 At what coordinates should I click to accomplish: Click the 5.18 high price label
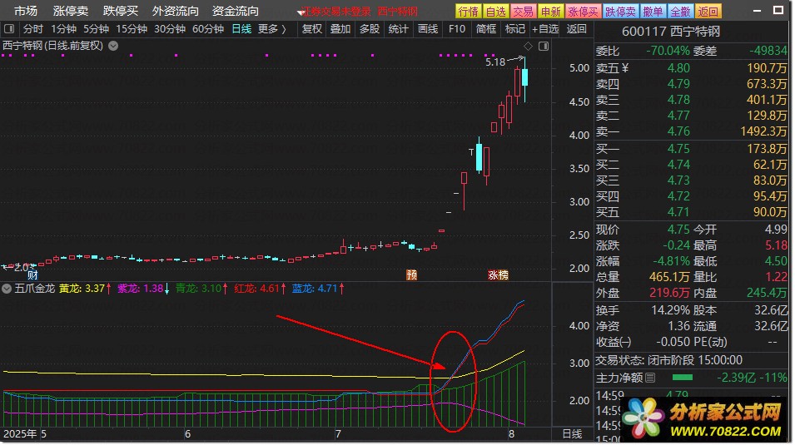[495, 62]
